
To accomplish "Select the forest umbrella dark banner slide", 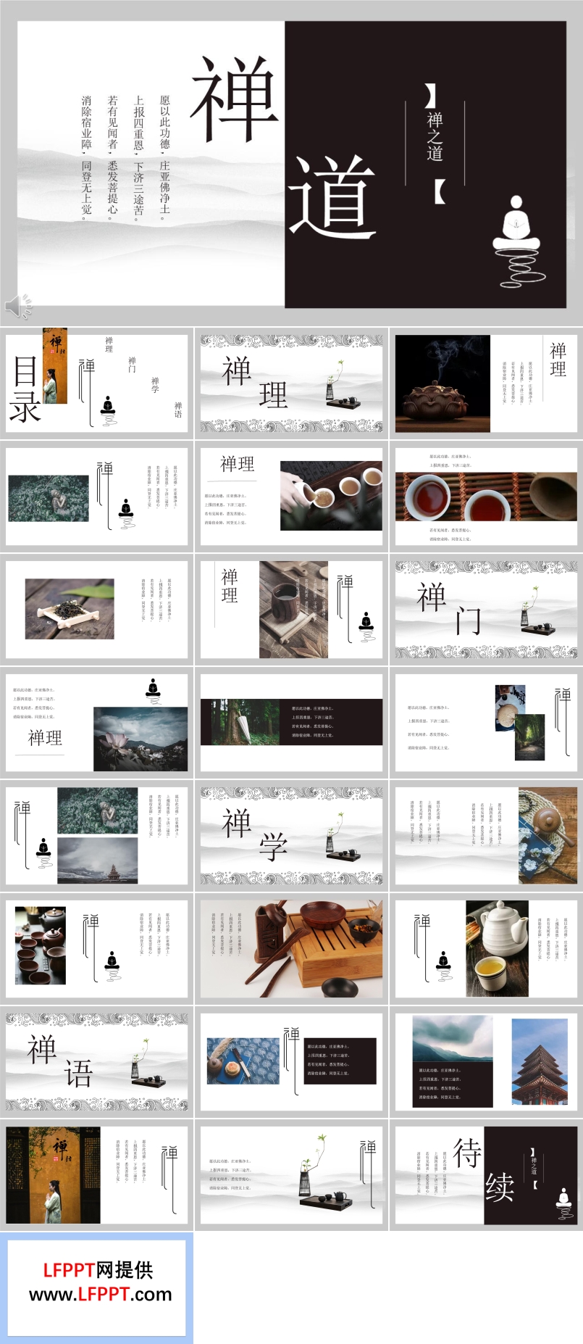I will [291, 723].
